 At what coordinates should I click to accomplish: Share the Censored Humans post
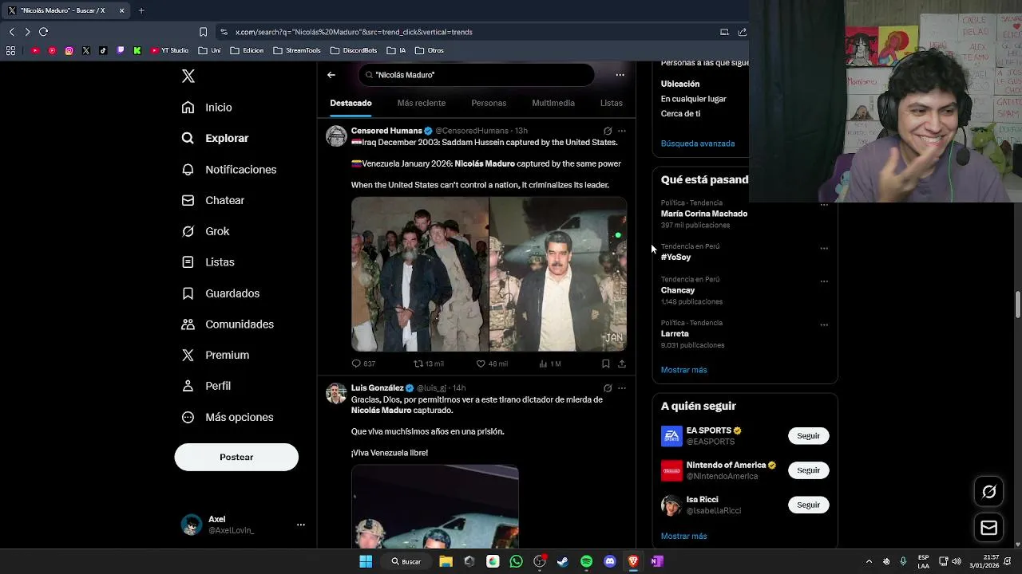622,364
